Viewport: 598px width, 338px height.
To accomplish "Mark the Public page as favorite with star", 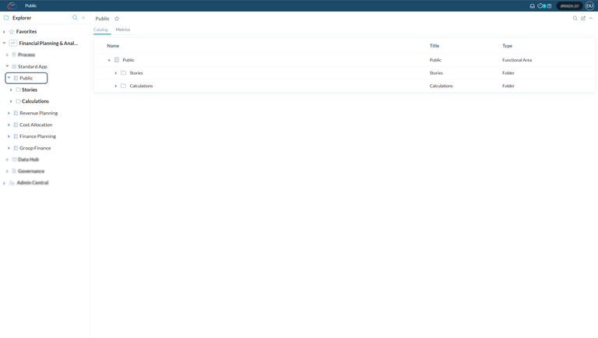I will coord(117,19).
